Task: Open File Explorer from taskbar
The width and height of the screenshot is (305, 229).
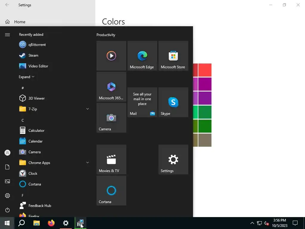Action: [x=36, y=223]
